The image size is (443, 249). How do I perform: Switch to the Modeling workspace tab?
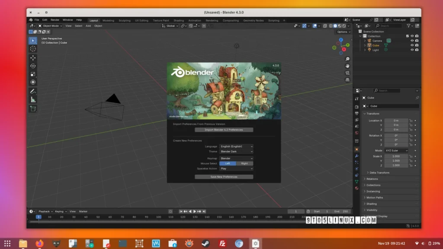(108, 20)
